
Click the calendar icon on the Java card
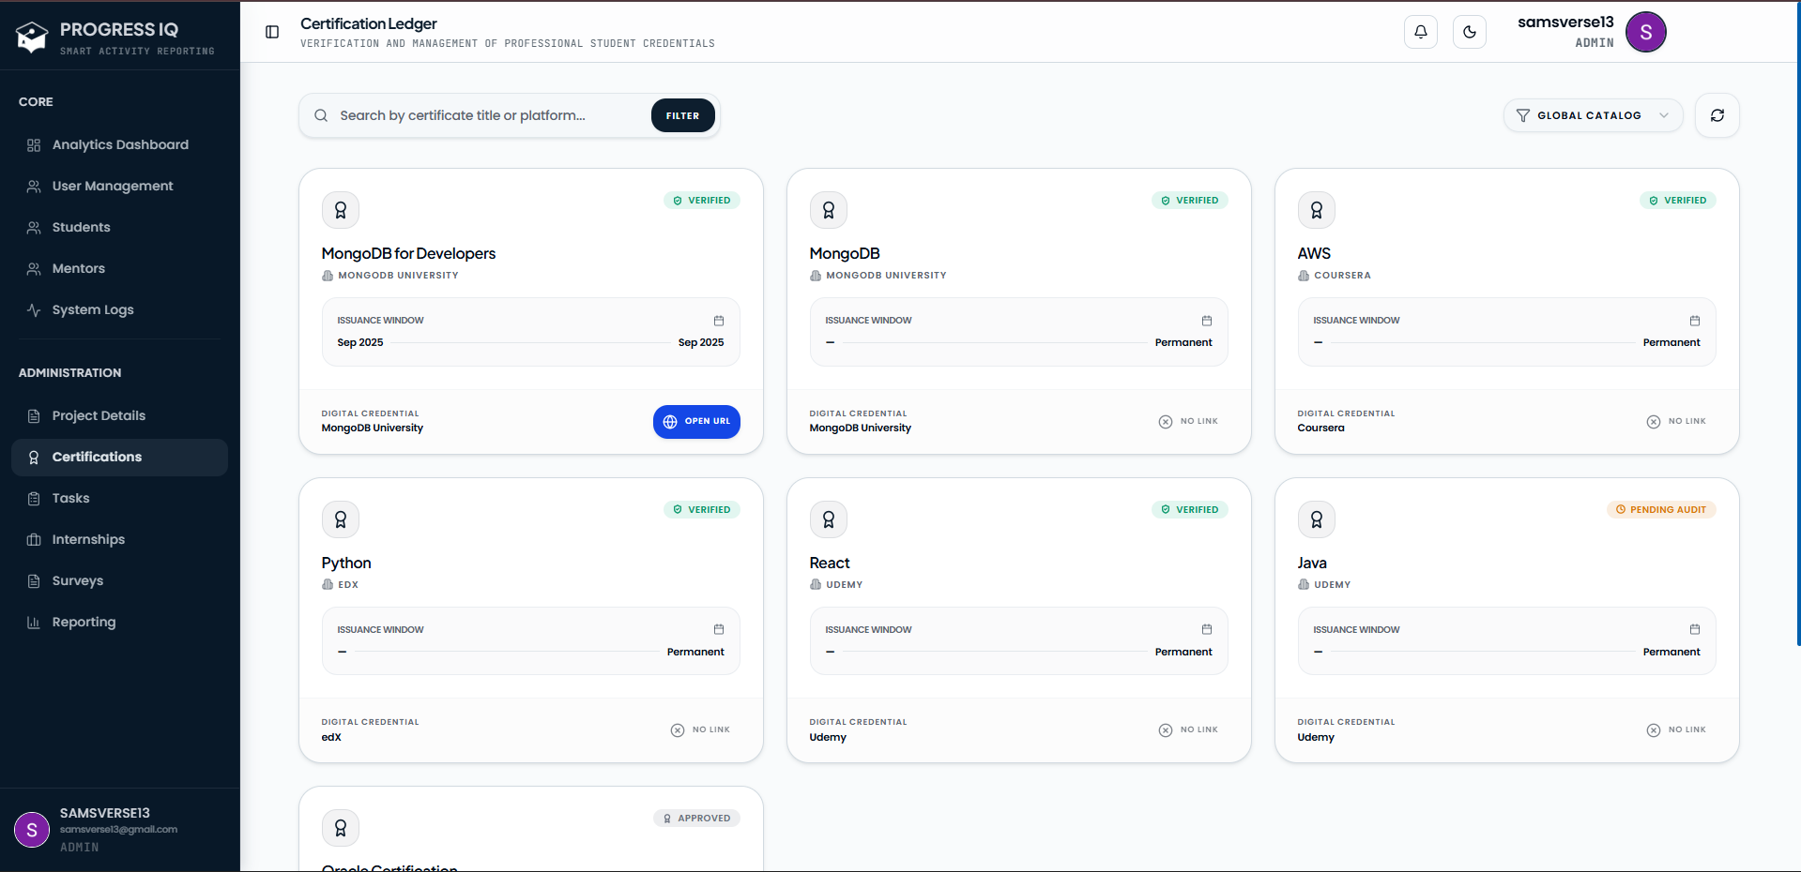(x=1695, y=629)
